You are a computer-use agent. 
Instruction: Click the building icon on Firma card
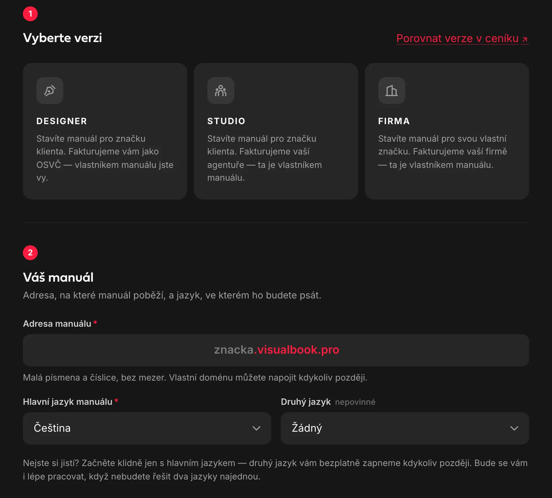392,91
